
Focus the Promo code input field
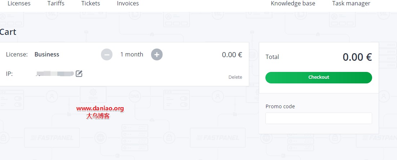(318, 118)
